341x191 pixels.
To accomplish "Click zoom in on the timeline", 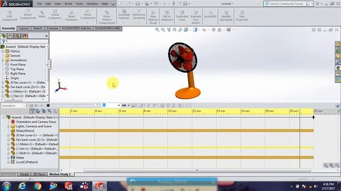I will [x=331, y=166].
